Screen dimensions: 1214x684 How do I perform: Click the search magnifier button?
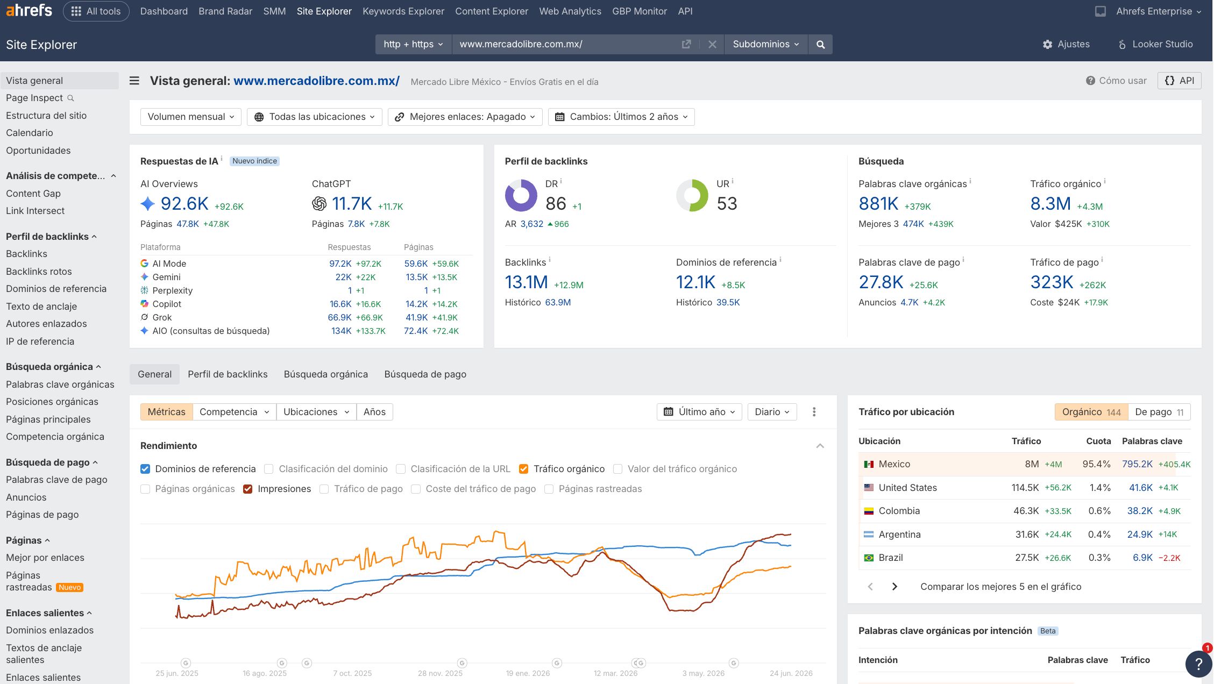click(820, 45)
